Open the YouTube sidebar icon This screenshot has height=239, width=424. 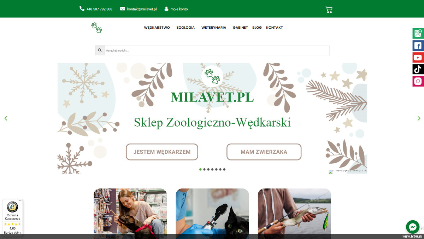418,57
